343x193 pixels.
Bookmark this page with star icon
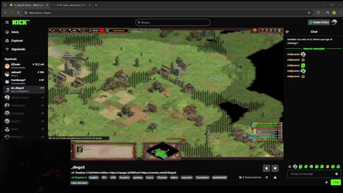coord(309,13)
